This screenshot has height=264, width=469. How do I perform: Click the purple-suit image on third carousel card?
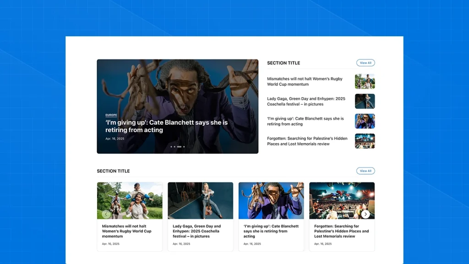tap(271, 200)
